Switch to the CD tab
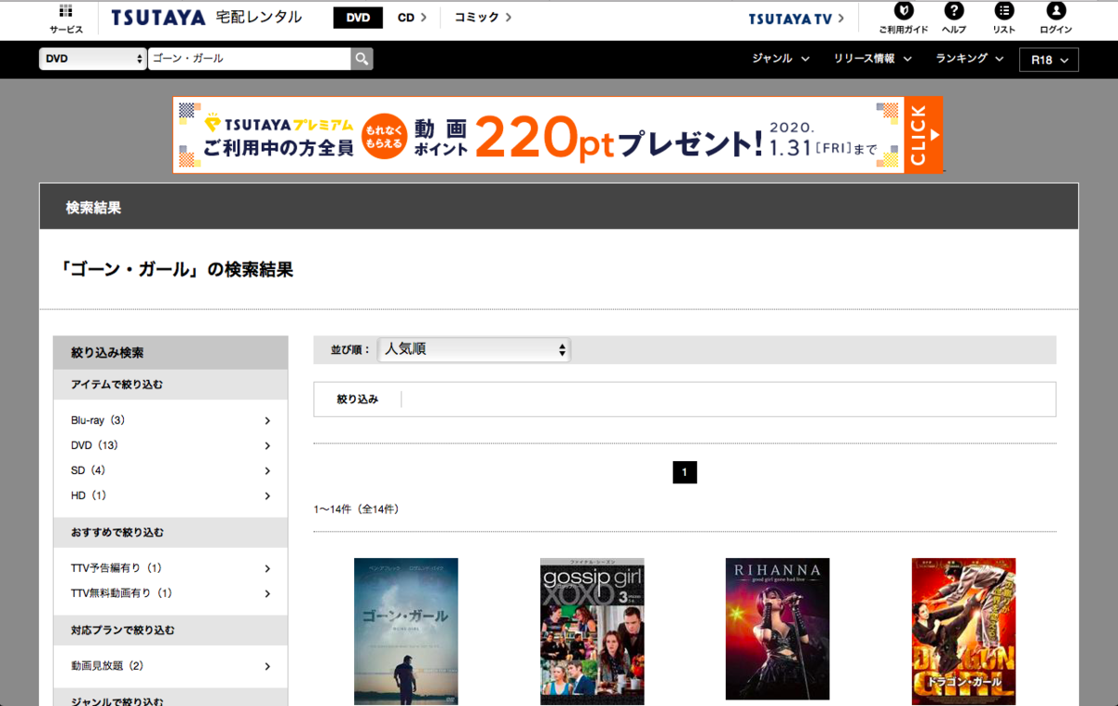 coord(412,18)
